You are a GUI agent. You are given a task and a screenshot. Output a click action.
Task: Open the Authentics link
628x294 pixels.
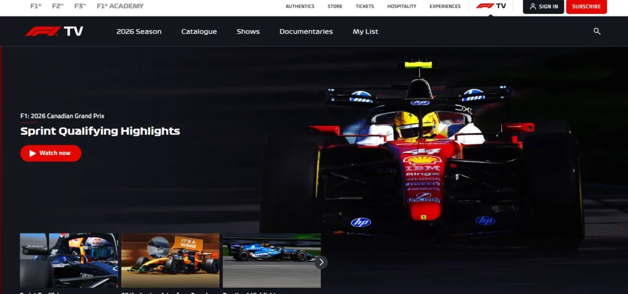pyautogui.click(x=300, y=6)
